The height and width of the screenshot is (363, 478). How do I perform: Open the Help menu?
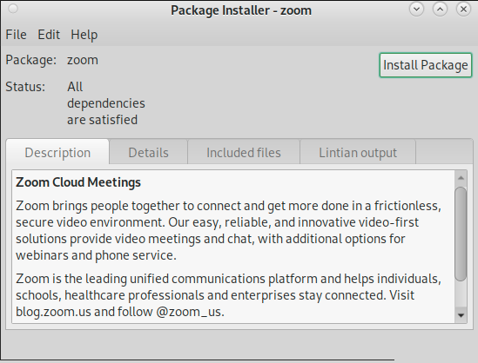(x=84, y=35)
